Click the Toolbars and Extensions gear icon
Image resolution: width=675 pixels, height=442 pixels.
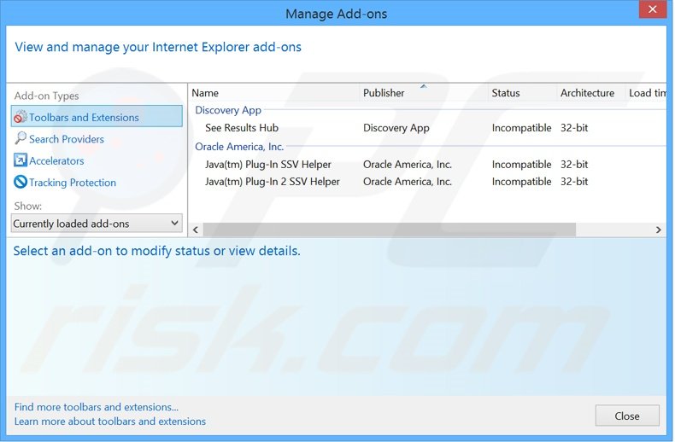tap(21, 117)
